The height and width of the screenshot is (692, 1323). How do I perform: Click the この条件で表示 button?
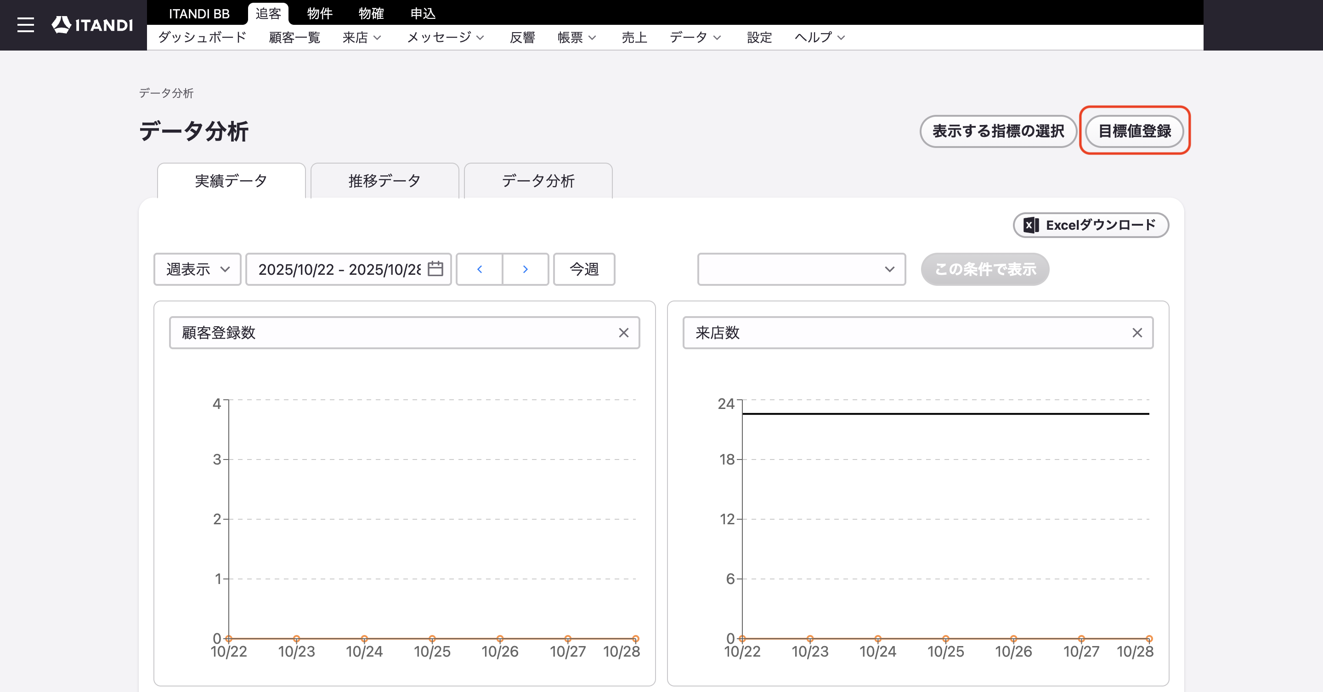(x=985, y=269)
